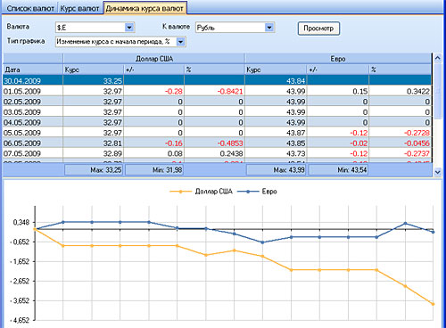
Task: Click the 0,348 axis label on chart
Action: point(21,222)
